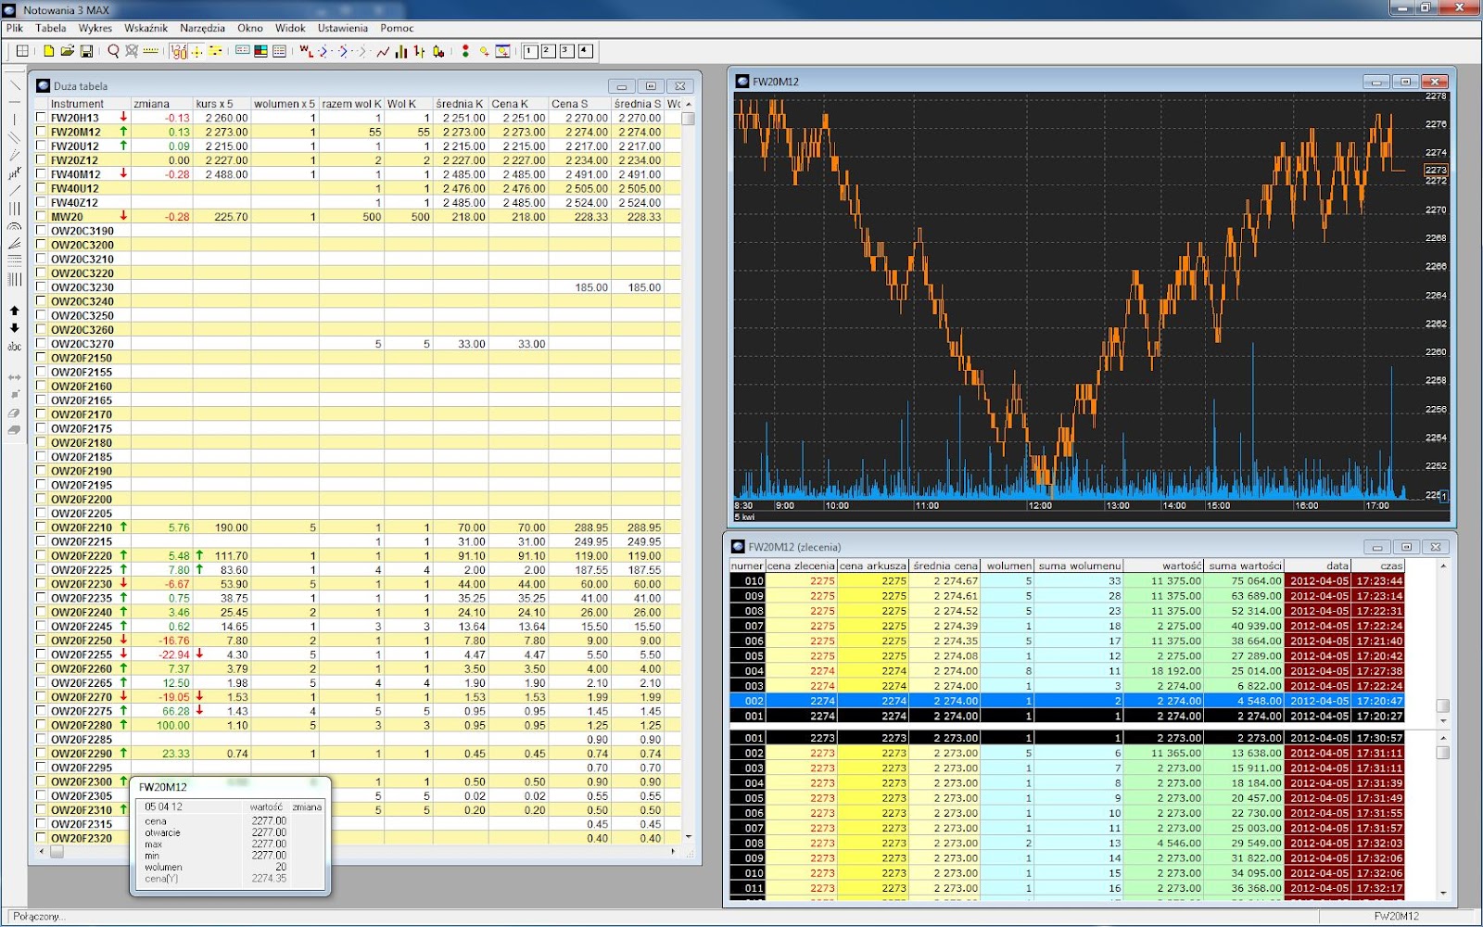The height and width of the screenshot is (927, 1483).
Task: Open the Ustawienia menu
Action: (343, 28)
